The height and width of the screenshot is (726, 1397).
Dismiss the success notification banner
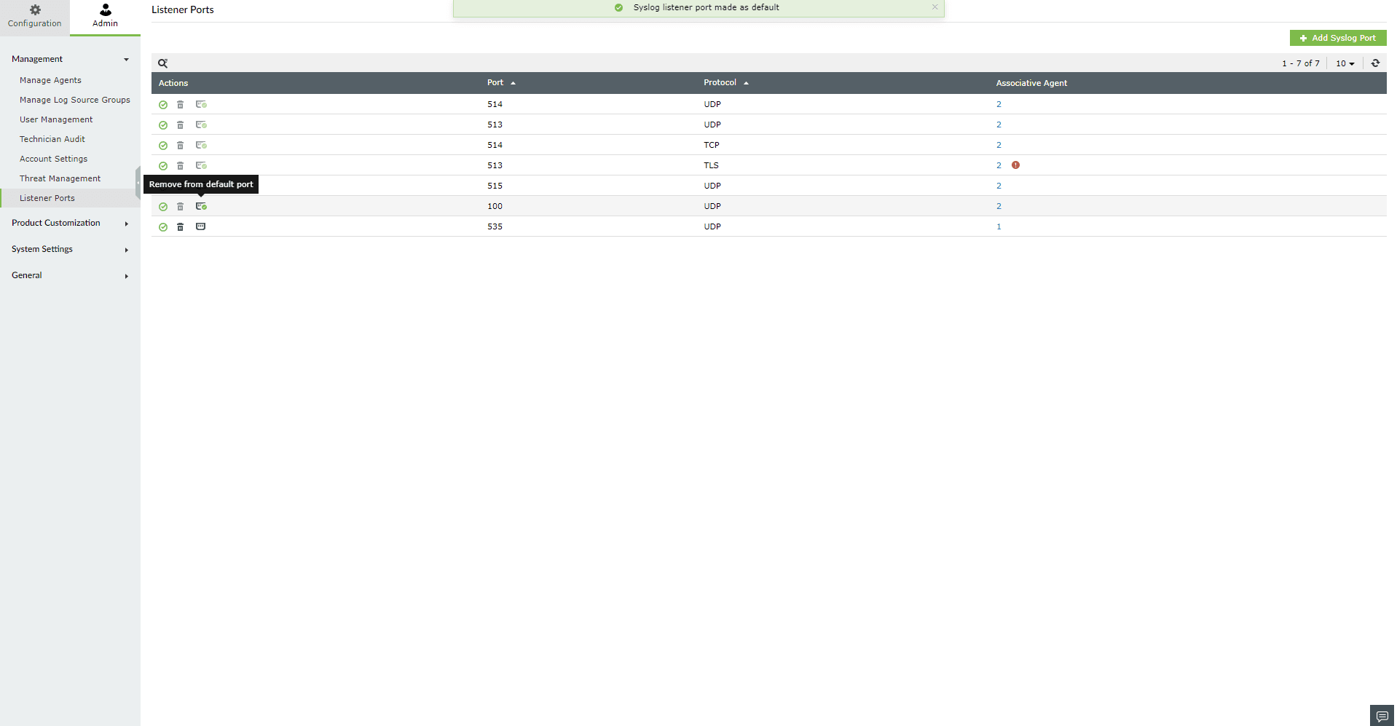pos(934,7)
